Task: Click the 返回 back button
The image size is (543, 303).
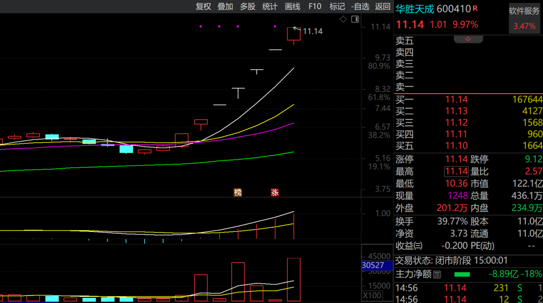Action: pyautogui.click(x=382, y=7)
